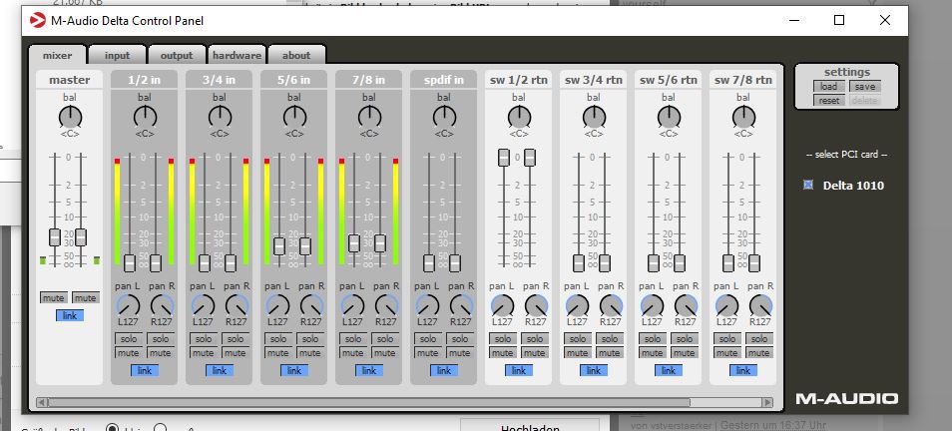Solo the right side of 1/2 in
The image size is (952, 431).
point(161,339)
